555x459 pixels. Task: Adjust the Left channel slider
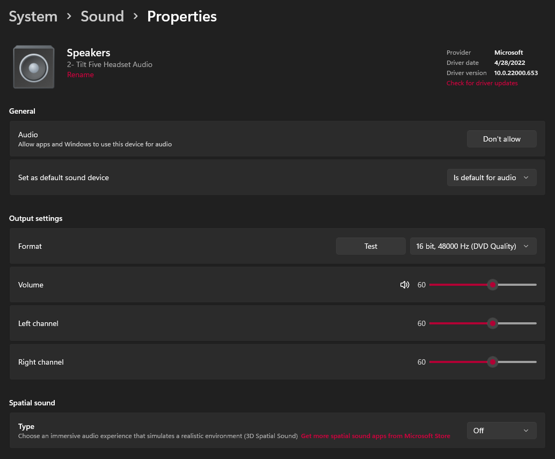click(x=483, y=323)
